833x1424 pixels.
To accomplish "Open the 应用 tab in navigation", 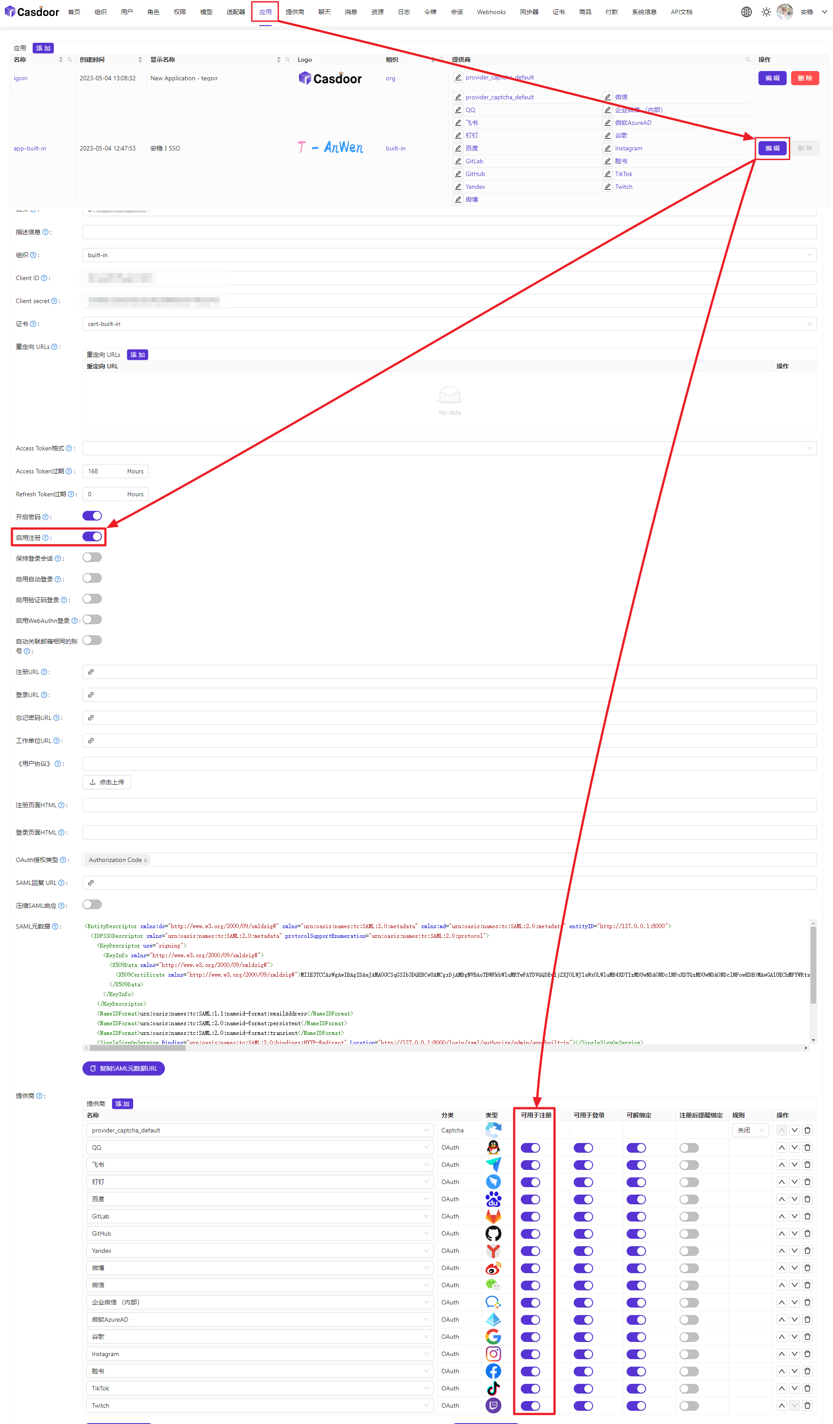I will pyautogui.click(x=265, y=12).
